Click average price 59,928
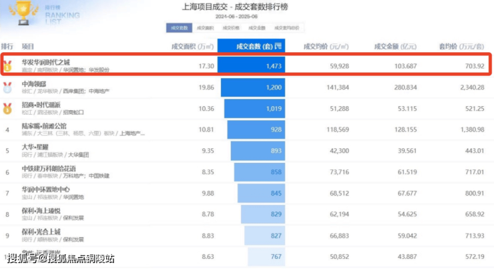 [339, 66]
